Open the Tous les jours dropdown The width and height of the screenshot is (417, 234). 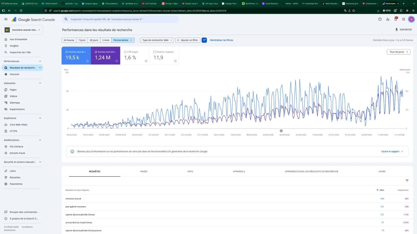398,52
